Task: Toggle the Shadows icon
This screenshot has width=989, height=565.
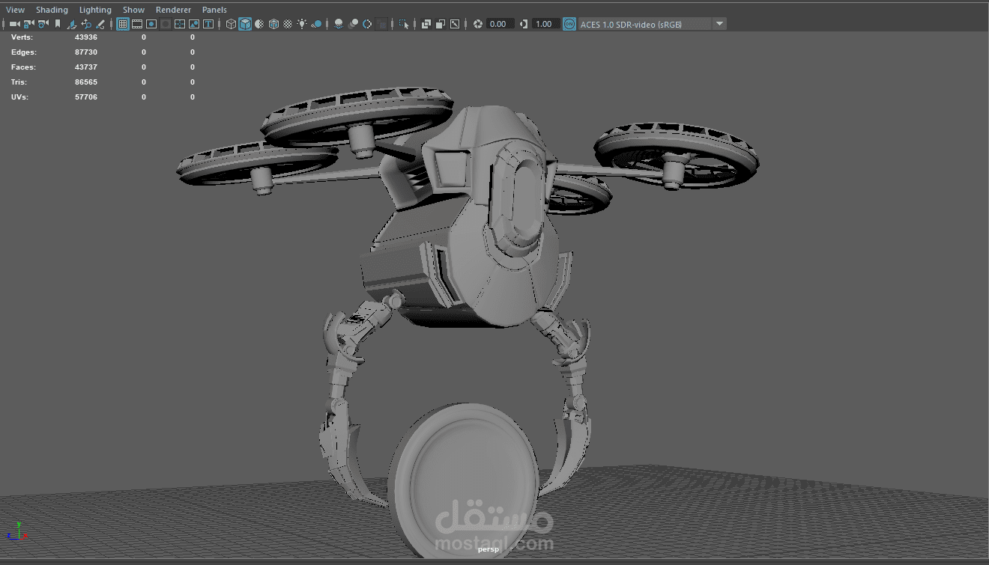Action: (x=316, y=24)
